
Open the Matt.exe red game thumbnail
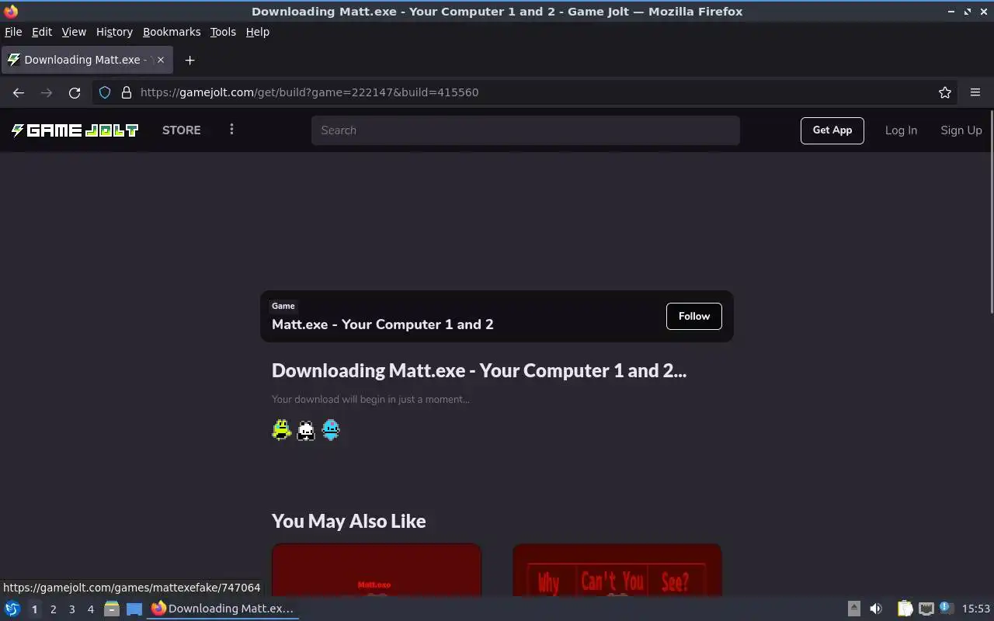coord(377,571)
